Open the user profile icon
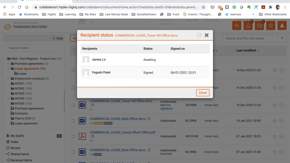 (x=282, y=26)
